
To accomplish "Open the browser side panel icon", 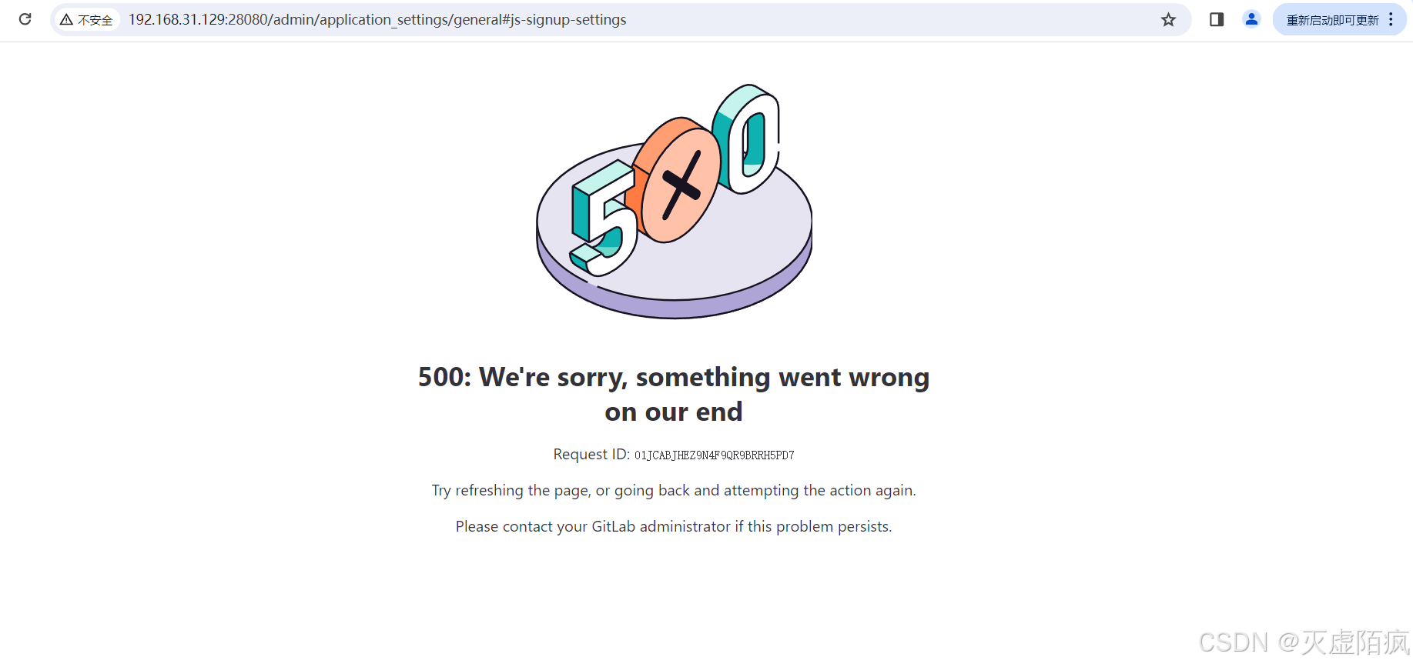I will 1217,19.
